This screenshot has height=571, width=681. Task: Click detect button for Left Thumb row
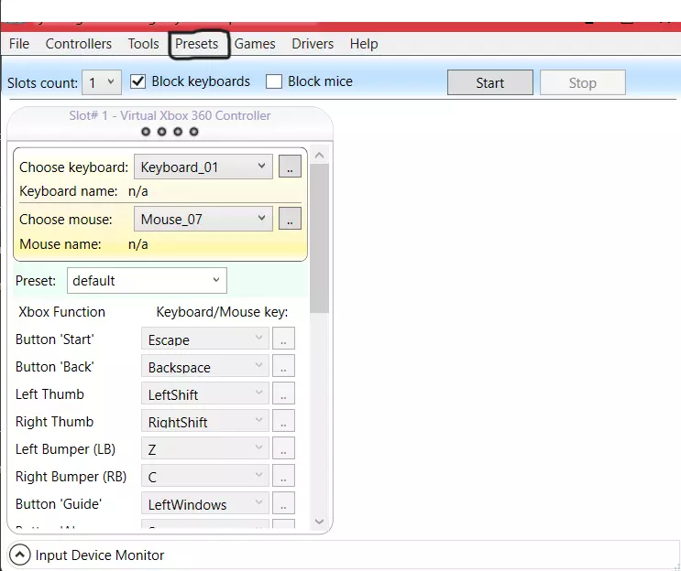point(283,393)
